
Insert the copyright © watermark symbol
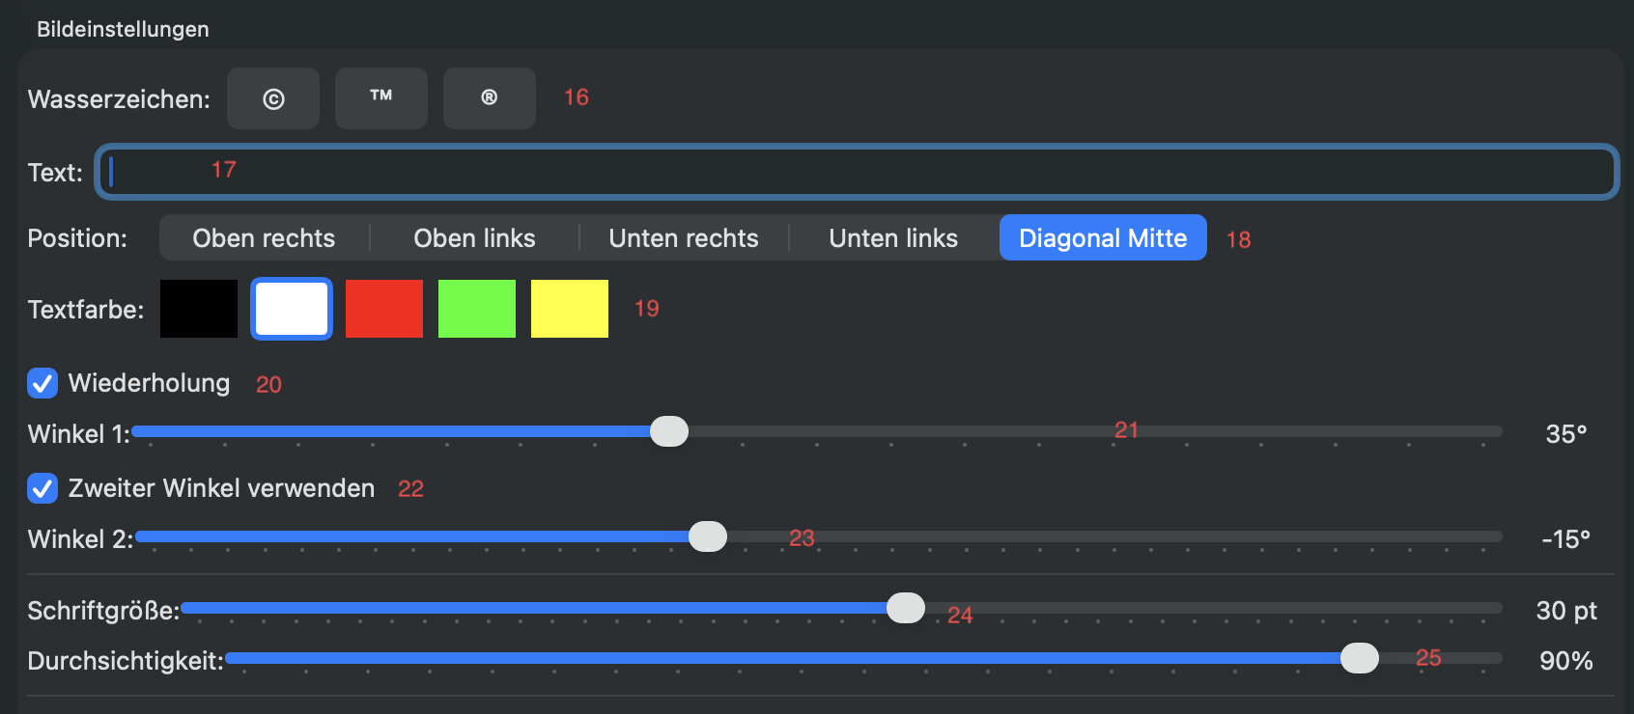click(x=273, y=98)
